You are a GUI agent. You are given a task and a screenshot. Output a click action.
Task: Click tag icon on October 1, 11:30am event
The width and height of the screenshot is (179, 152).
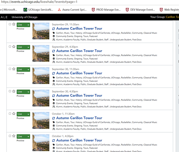pyautogui.click(x=54, y=122)
